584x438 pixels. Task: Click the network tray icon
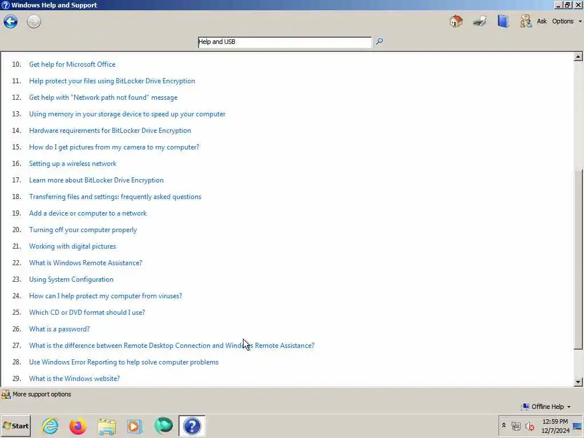(x=516, y=425)
